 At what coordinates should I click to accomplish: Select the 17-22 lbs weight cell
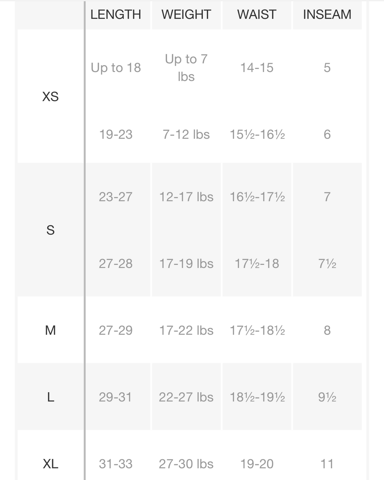pos(186,330)
